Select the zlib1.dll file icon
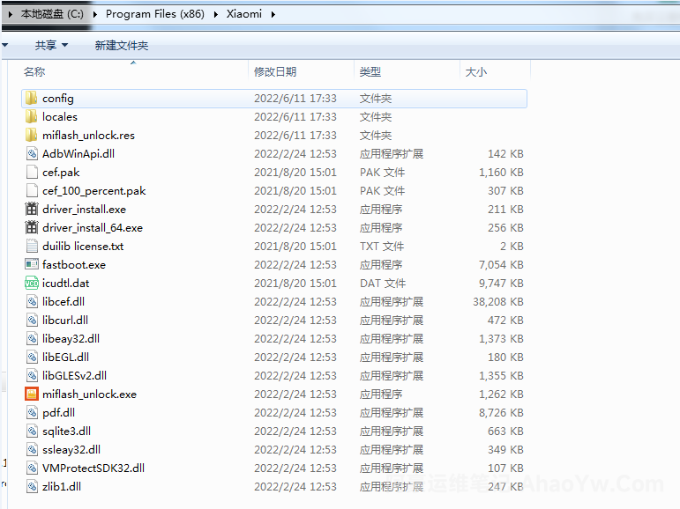Screen dimensions: 680x509 coord(32,486)
